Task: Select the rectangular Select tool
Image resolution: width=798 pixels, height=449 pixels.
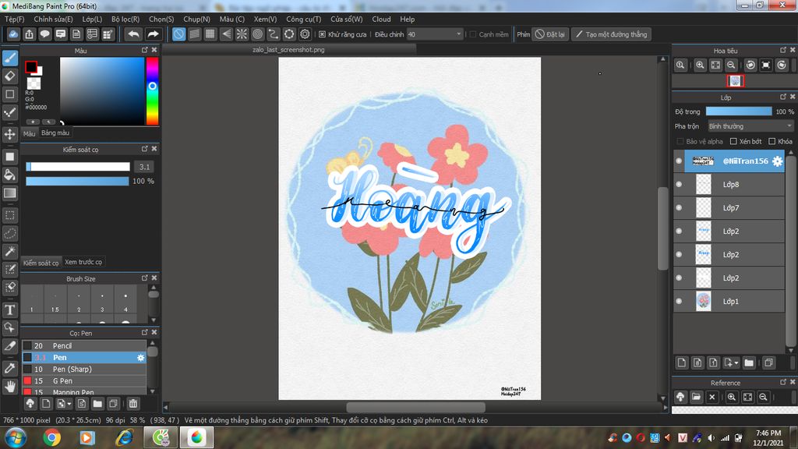Action: click(x=10, y=215)
